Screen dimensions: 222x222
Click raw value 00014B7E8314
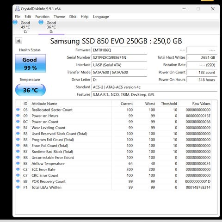coord(198,187)
